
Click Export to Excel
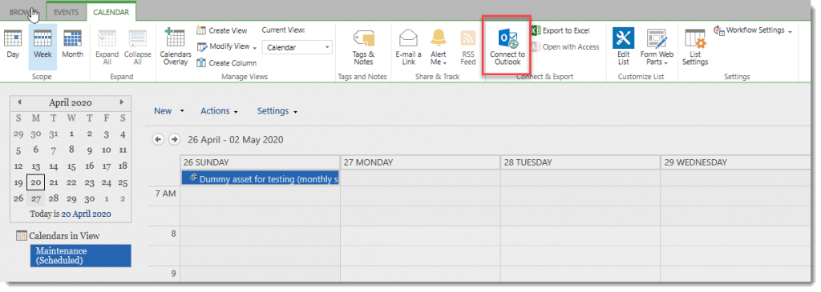[560, 31]
